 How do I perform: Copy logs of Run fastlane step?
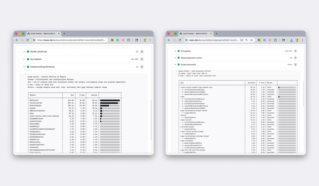(x=142, y=59)
